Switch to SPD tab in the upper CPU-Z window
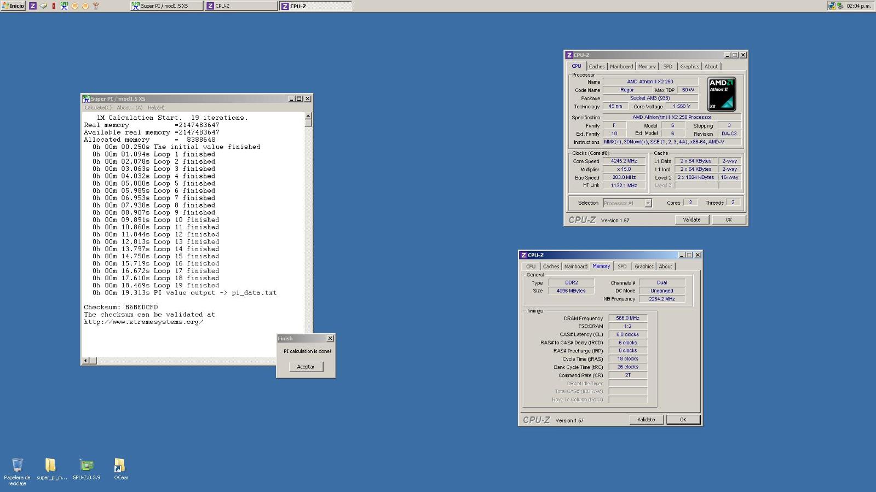The height and width of the screenshot is (492, 876). pos(668,67)
